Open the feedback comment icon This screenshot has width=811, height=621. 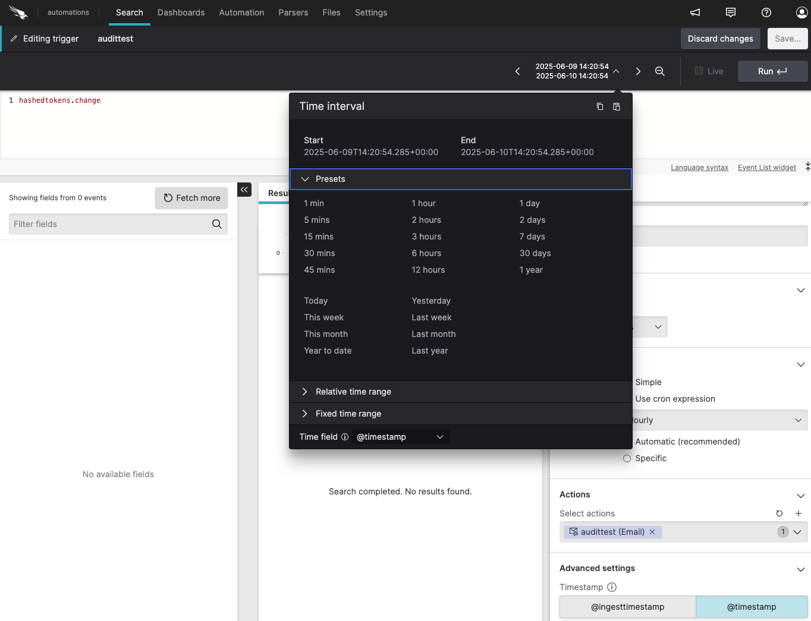coord(730,12)
